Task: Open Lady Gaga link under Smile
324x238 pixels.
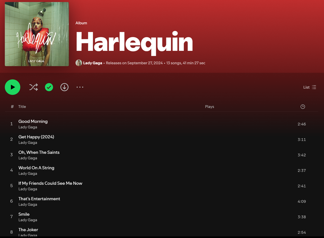Action: [28, 220]
